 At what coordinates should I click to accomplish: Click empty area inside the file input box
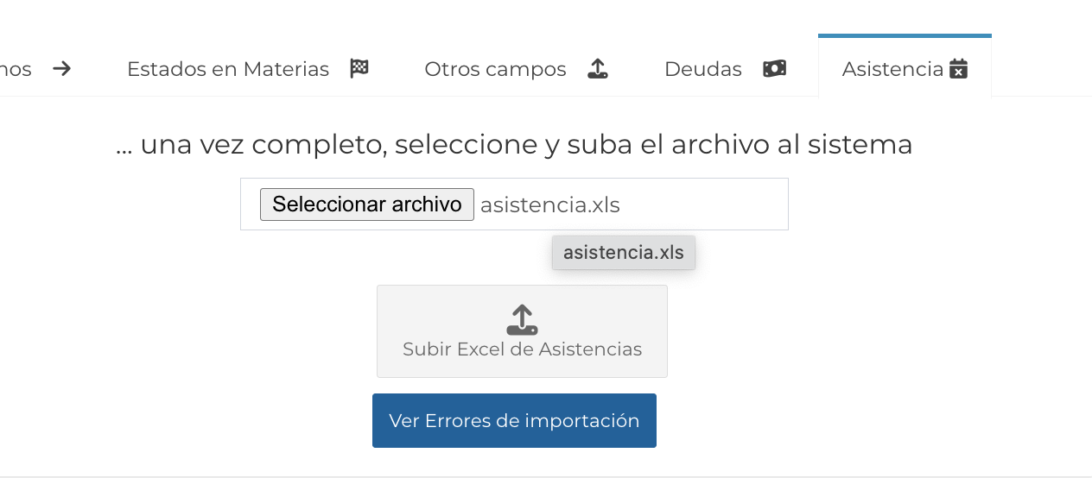[x=708, y=204]
